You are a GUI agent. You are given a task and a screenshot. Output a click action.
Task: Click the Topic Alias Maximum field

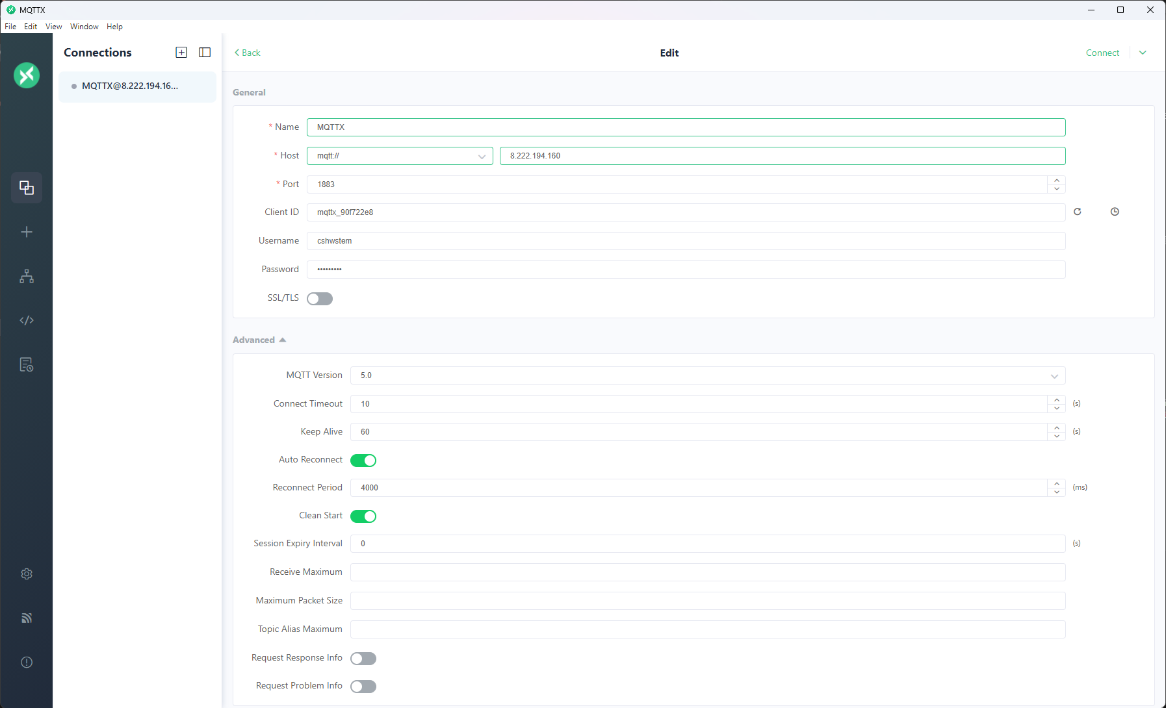[708, 629]
